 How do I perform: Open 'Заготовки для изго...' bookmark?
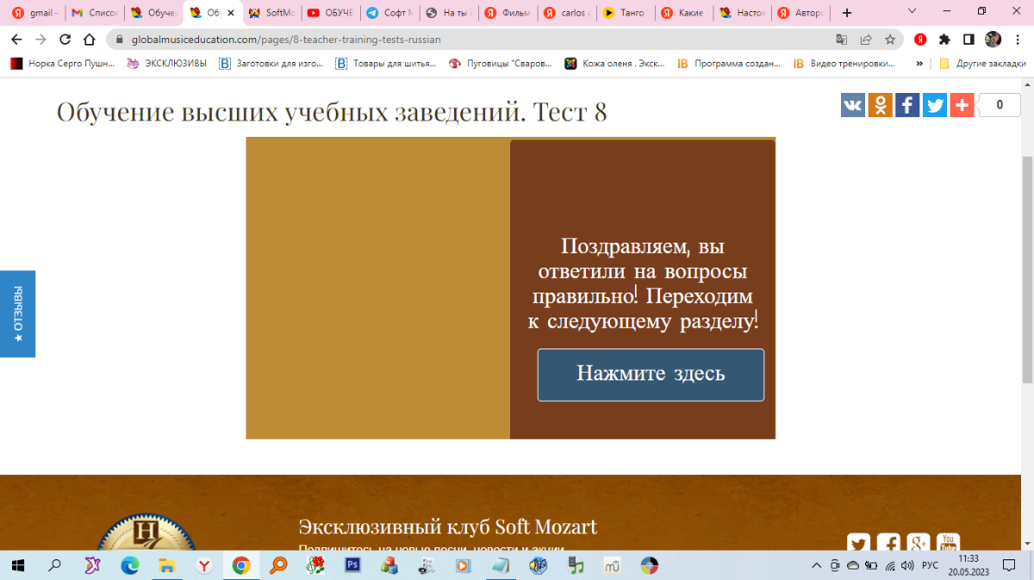point(271,63)
